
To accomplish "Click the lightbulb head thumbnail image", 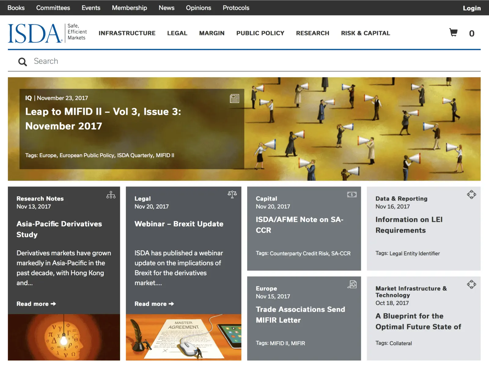I will tap(64, 337).
